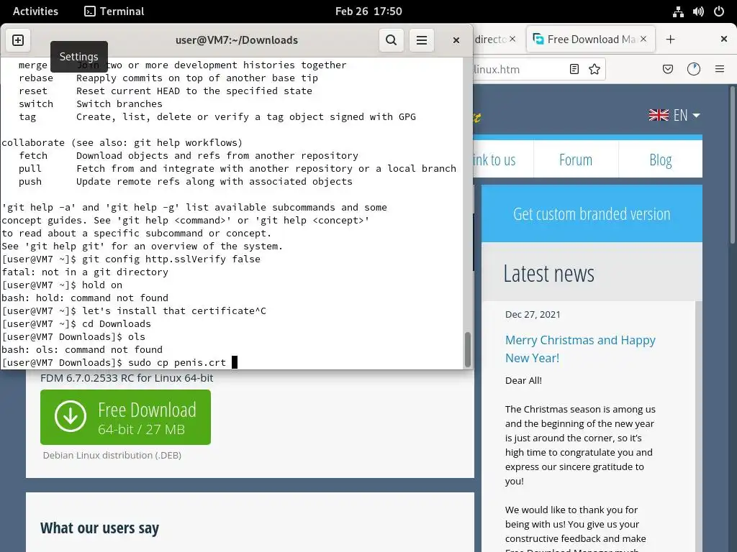Viewport: 737px width, 552px height.
Task: Open the terminal hamburger menu
Action: tap(422, 40)
